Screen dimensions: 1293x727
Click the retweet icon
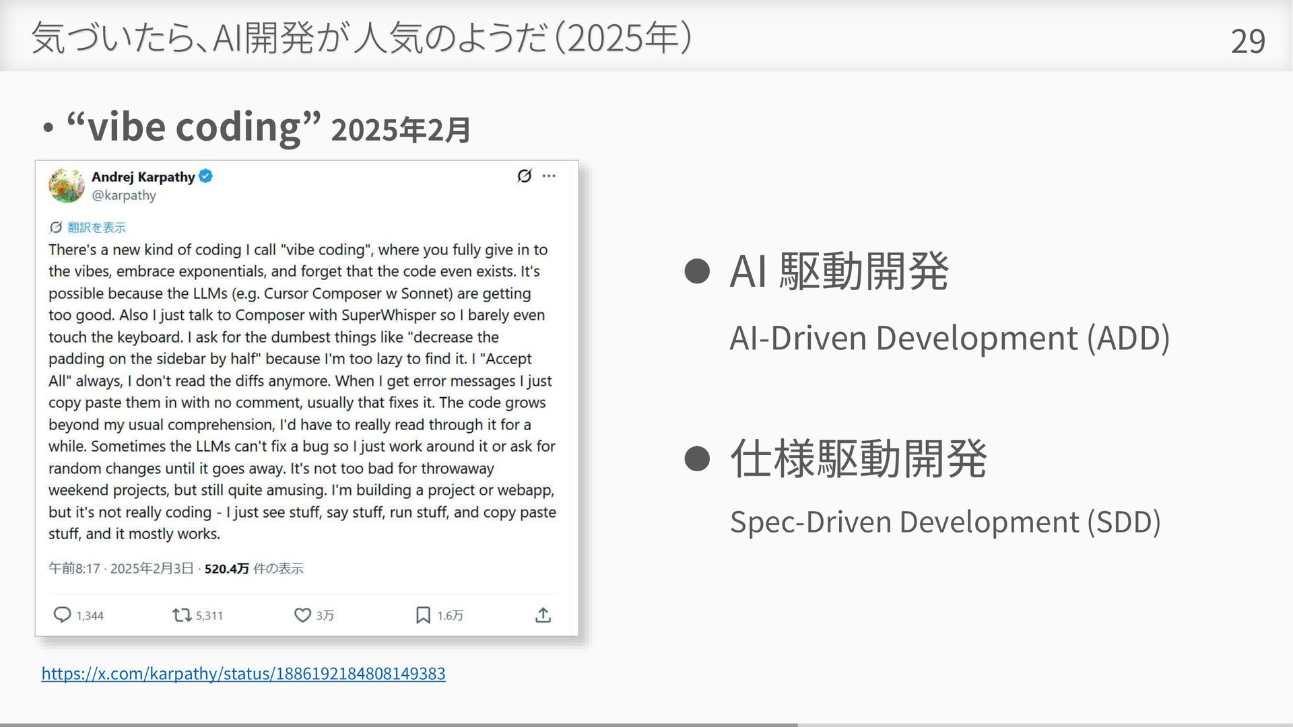tap(182, 615)
